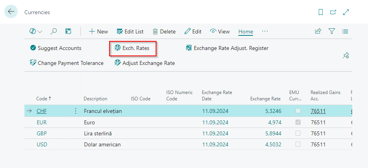Open the more options ellipsis menu
Viewport: 368px width, 168px height.
coord(265,31)
